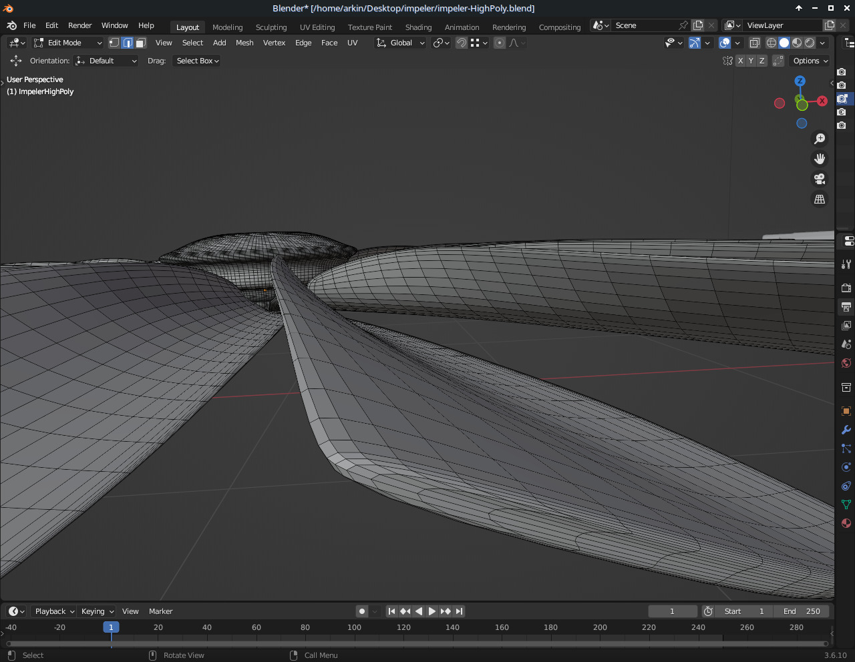Open the Drag Select Box dropdown
Screen dimensions: 855x662
click(x=197, y=61)
